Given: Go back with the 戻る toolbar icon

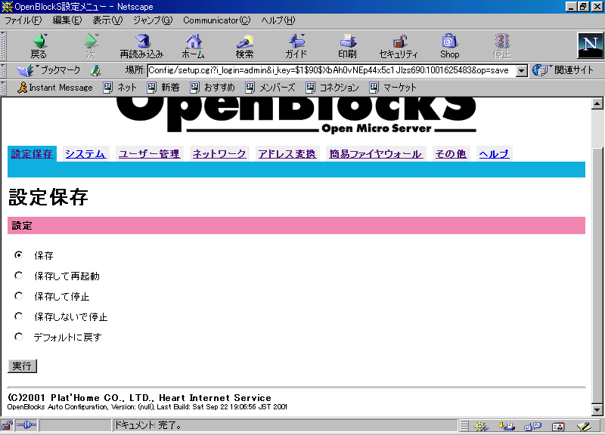Looking at the screenshot, I should pos(39,46).
